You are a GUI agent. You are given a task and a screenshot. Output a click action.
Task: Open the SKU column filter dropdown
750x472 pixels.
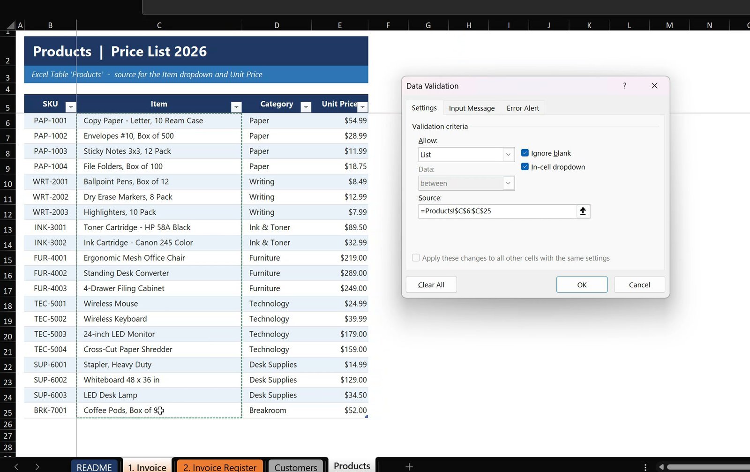[71, 107]
